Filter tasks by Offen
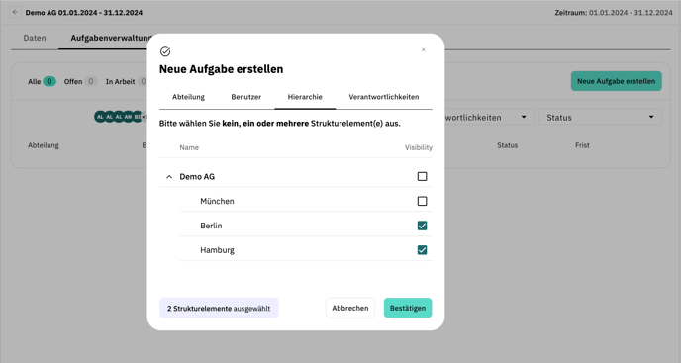 tap(80, 82)
